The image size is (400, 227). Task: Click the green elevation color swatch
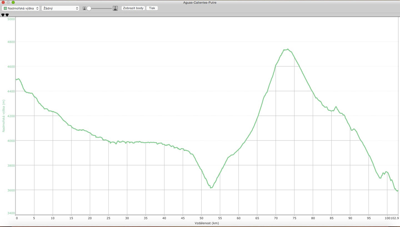coord(5,8)
